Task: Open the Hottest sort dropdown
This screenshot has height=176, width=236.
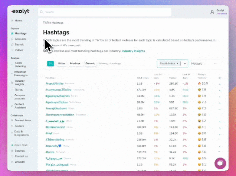Action: click(205, 64)
